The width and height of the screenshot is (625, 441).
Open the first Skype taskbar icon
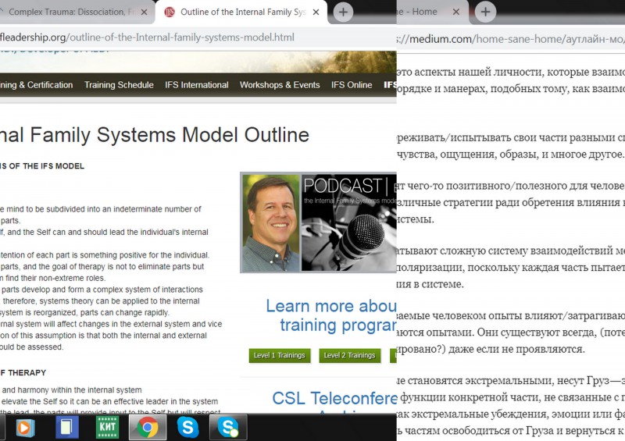(188, 427)
